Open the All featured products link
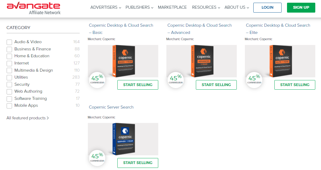 point(28,118)
